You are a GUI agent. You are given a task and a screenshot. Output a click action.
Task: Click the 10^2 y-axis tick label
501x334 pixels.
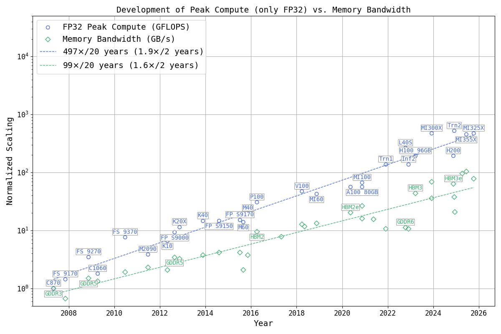(x=23, y=172)
